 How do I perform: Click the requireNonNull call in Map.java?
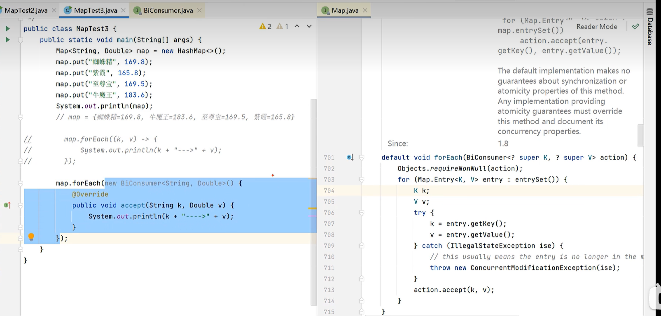[x=458, y=168]
